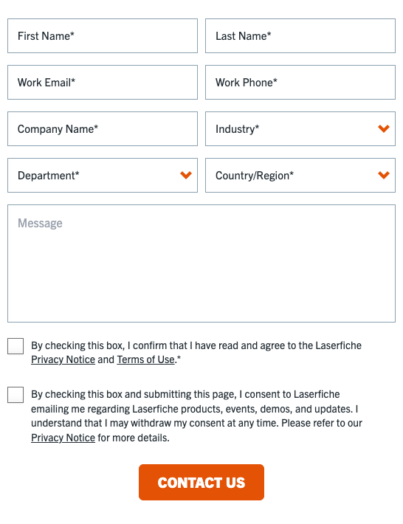The height and width of the screenshot is (524, 403).
Task: Click the email consent paragraph text
Action: (x=196, y=416)
